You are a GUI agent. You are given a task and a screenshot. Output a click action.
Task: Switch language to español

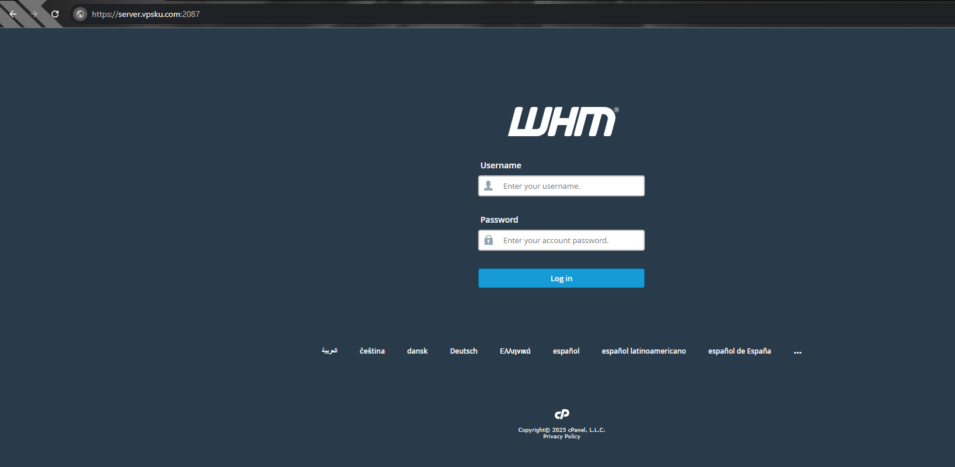tap(566, 351)
